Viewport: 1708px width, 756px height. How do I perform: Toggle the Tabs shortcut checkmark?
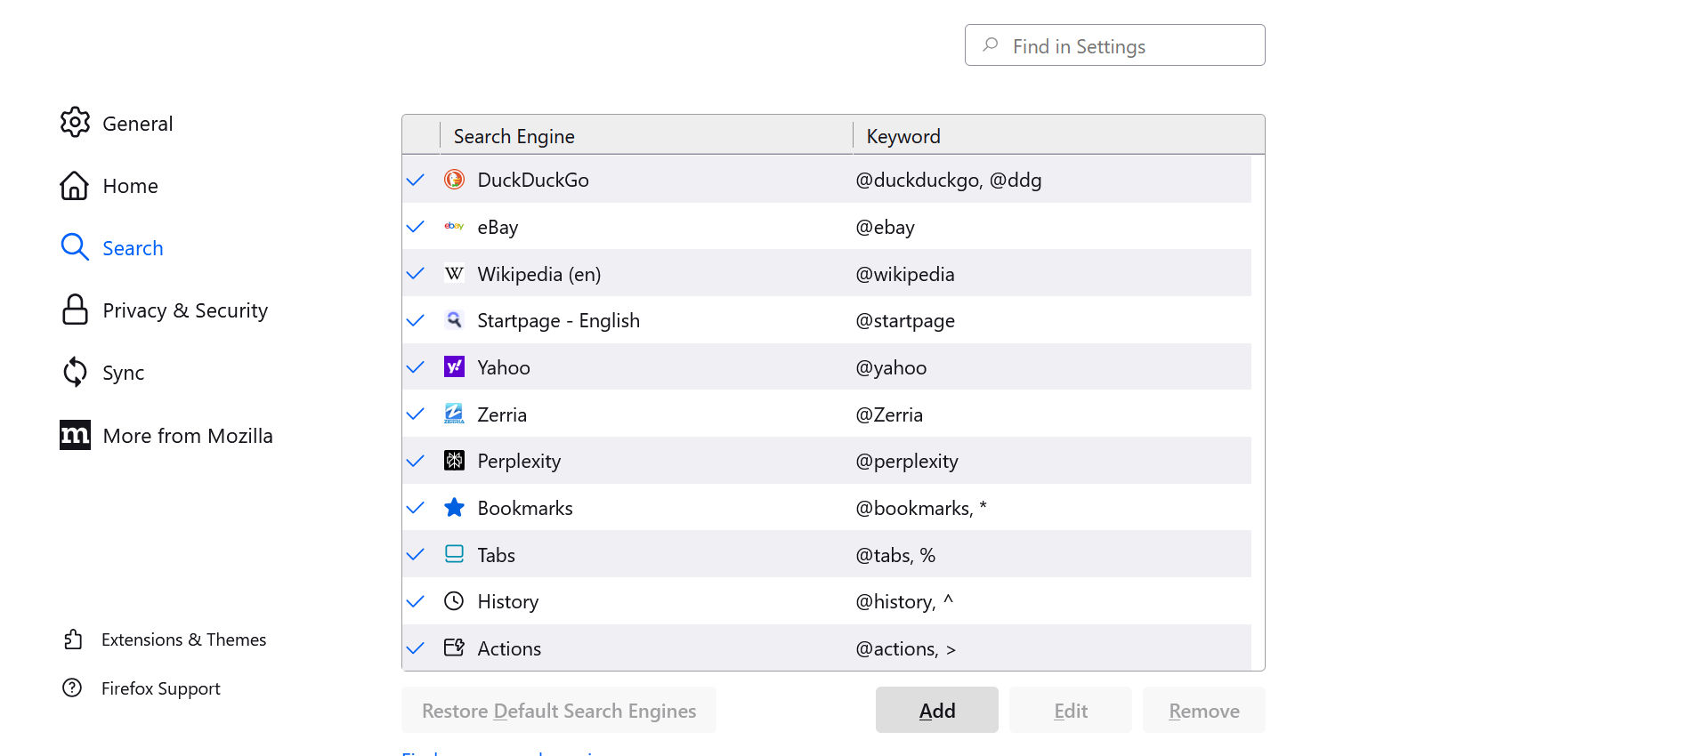(415, 554)
